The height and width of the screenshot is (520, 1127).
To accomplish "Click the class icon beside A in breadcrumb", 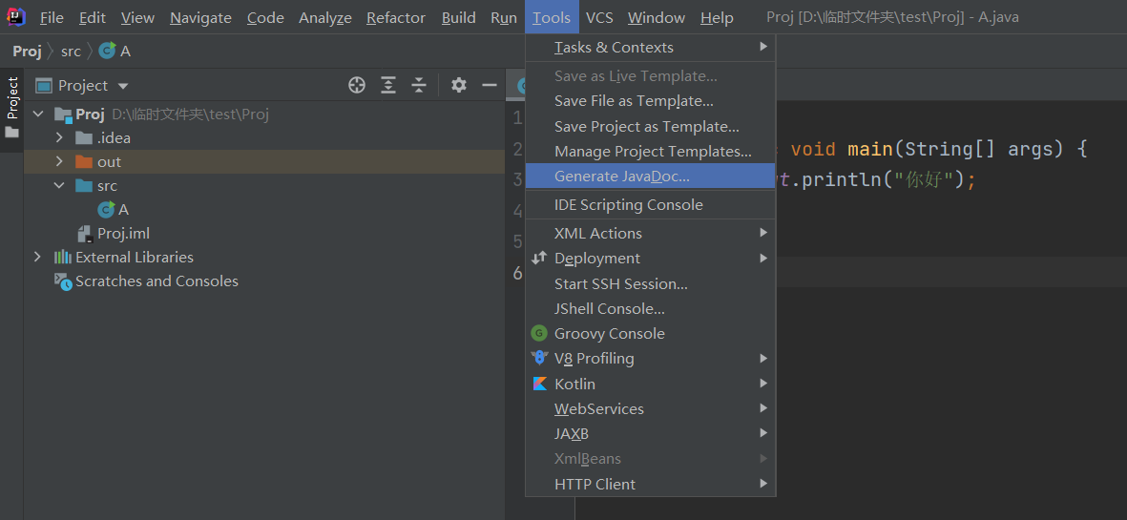I will 107,51.
